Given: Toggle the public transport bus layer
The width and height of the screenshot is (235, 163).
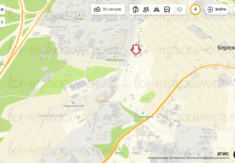Looking at the screenshot, I should 167,9.
